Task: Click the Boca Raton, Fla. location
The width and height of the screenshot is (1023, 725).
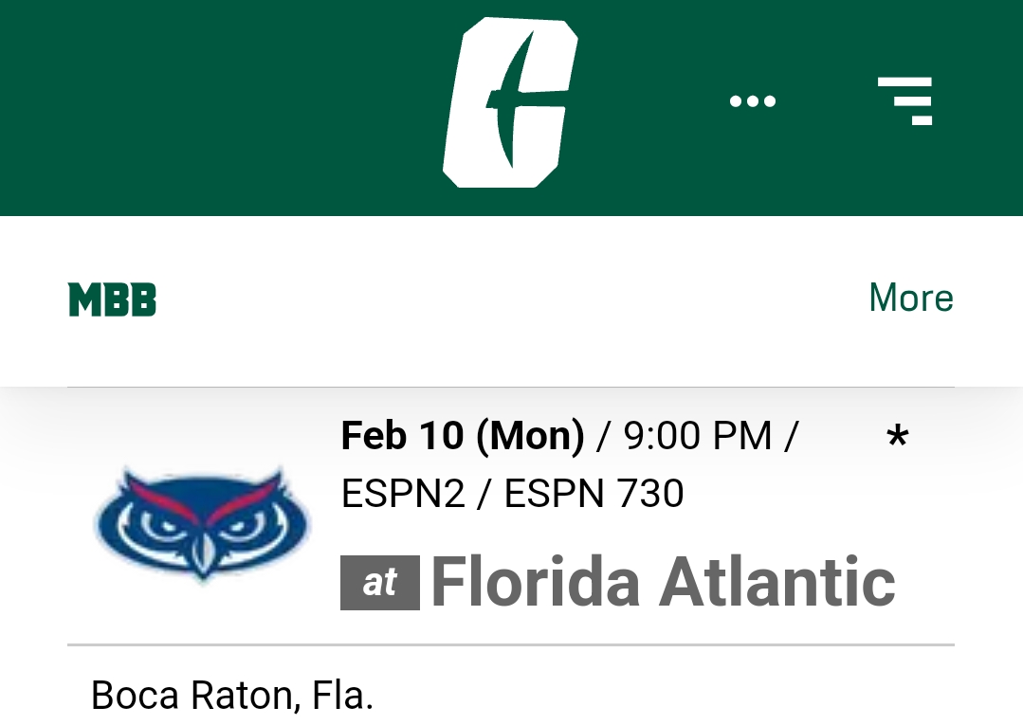Action: click(x=232, y=695)
